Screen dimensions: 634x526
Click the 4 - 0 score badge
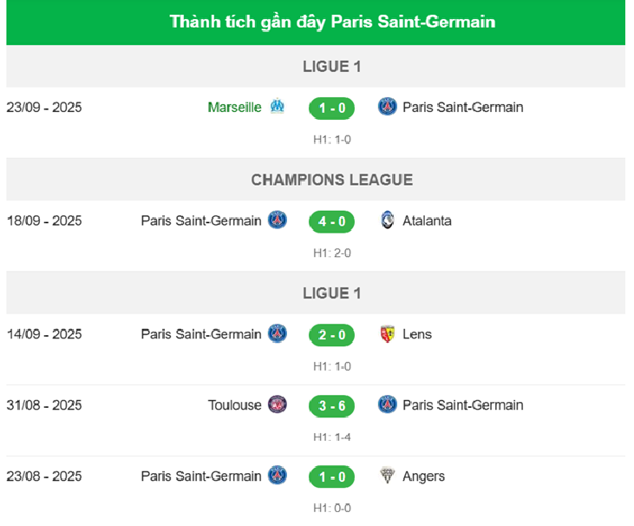click(x=332, y=221)
